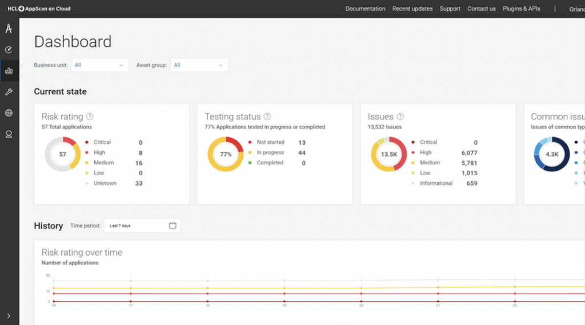Click Critical legend in Risk rating
Image resolution: width=585 pixels, height=325 pixels.
click(102, 142)
